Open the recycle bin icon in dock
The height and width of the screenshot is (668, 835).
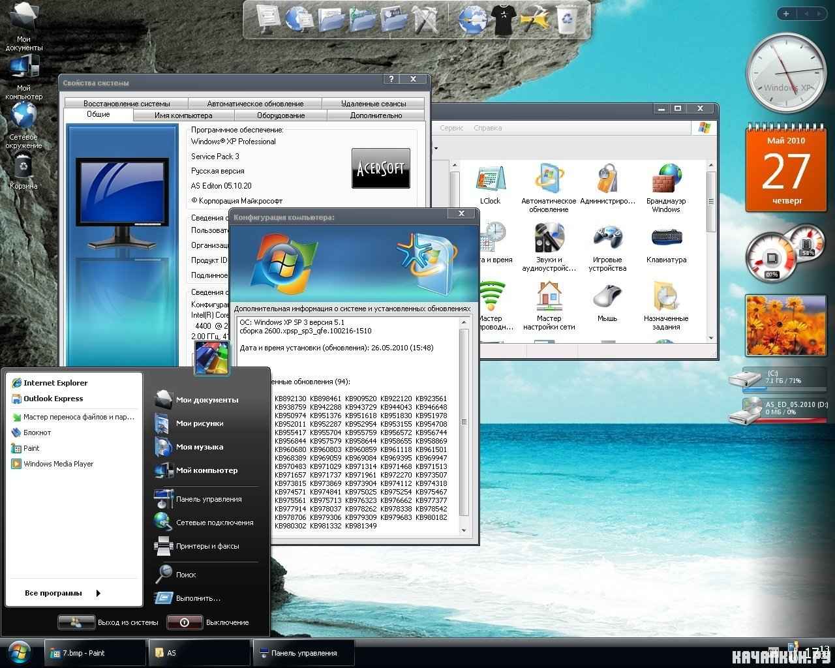568,19
